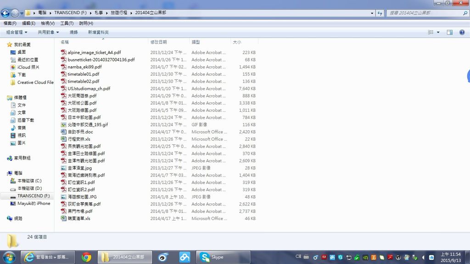Open the 檢視(V) menu
Viewport: 470px width, 264px height.
coord(48,23)
